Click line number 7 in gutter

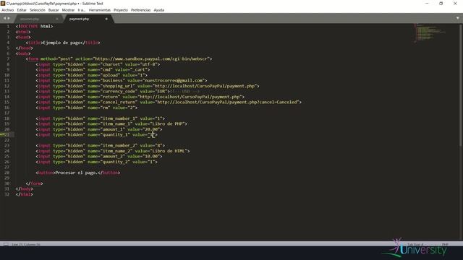pos(8,59)
